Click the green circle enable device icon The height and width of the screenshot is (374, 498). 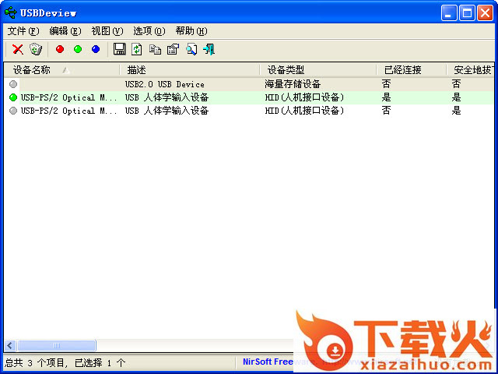(x=78, y=49)
